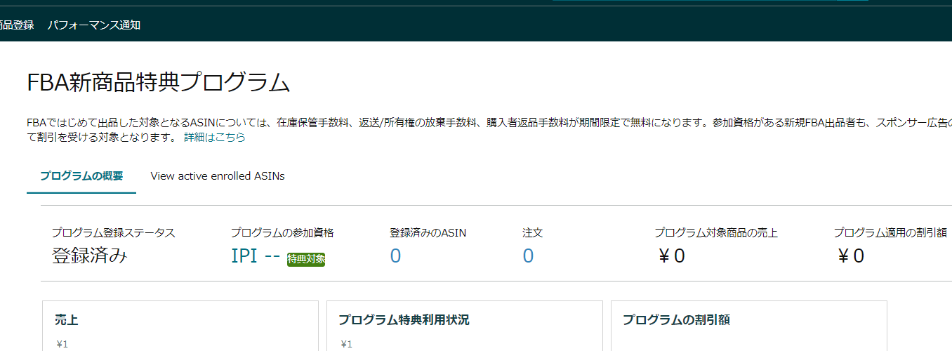The image size is (952, 351).
Task: Click the ￥0 value under プログラム適用の割引額
Action: (850, 256)
